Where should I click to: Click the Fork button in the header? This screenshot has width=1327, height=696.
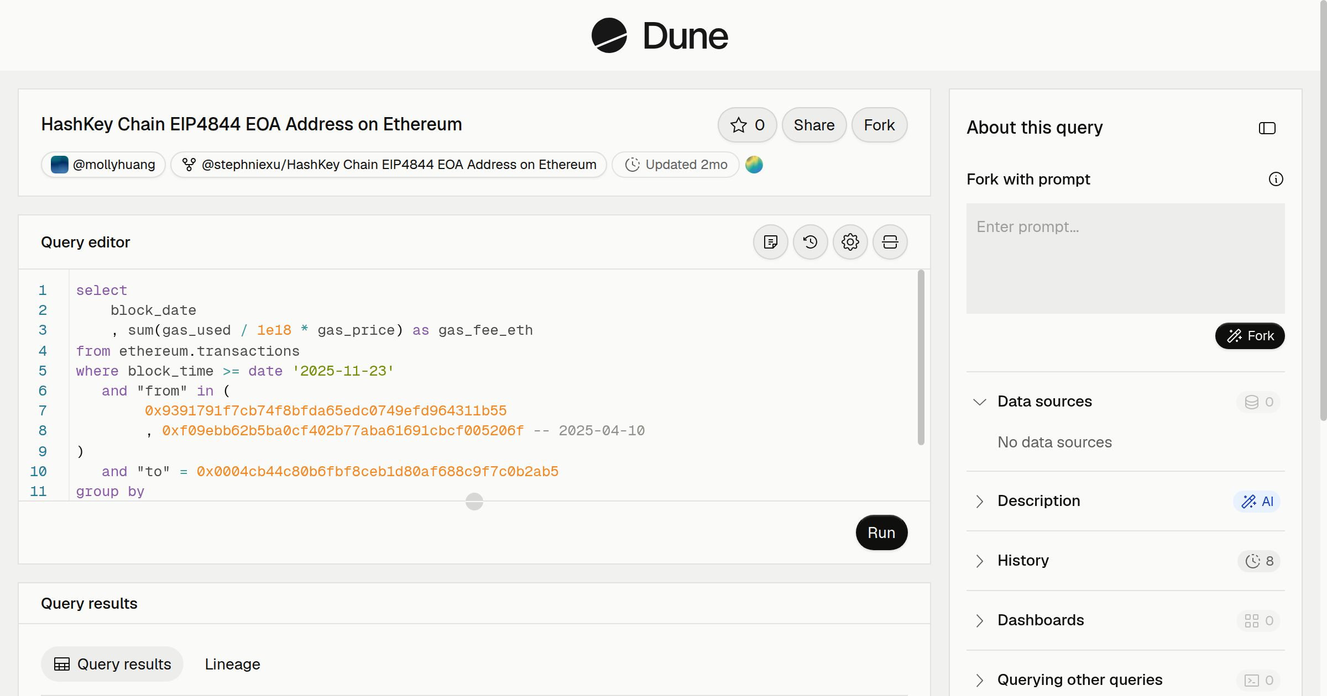(x=879, y=125)
